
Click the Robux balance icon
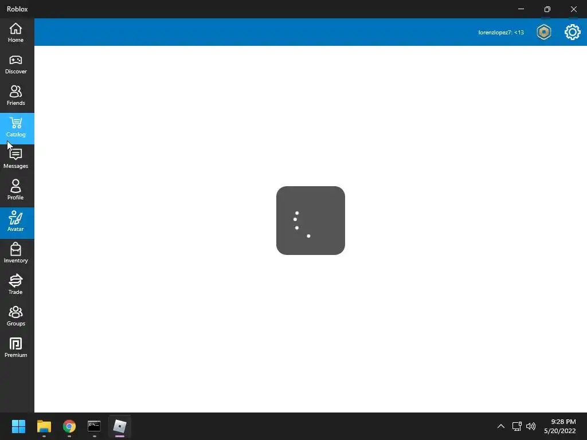click(543, 32)
